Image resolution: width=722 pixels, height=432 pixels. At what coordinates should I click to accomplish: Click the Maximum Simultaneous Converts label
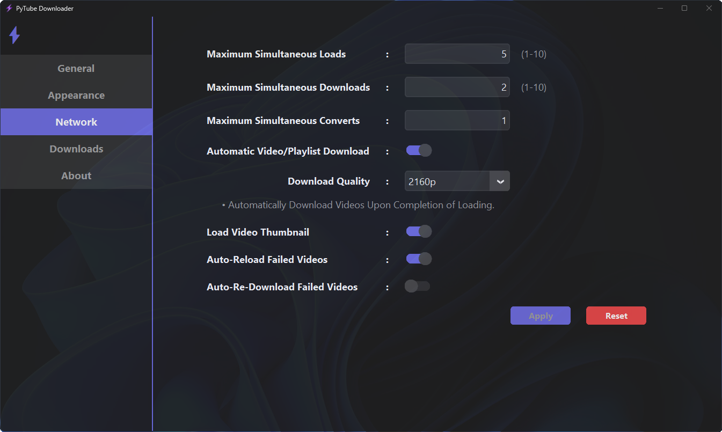tap(283, 121)
